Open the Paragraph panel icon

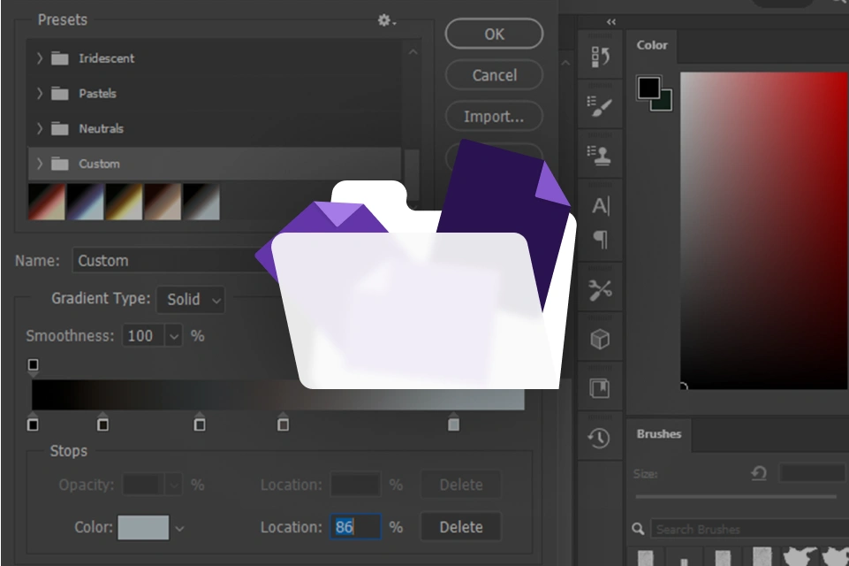(x=601, y=239)
